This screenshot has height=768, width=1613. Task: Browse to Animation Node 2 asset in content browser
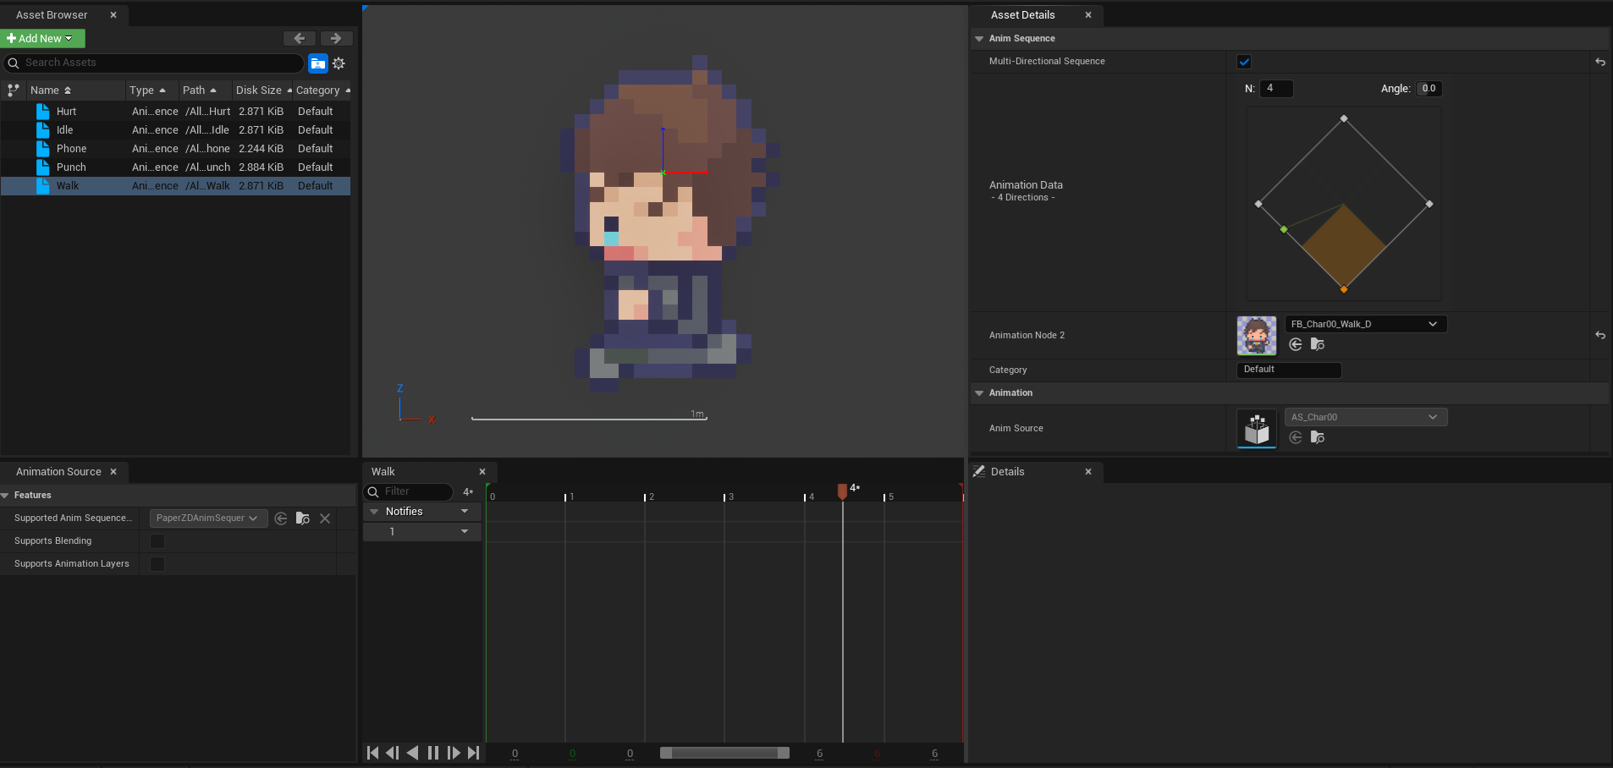pyautogui.click(x=1317, y=344)
